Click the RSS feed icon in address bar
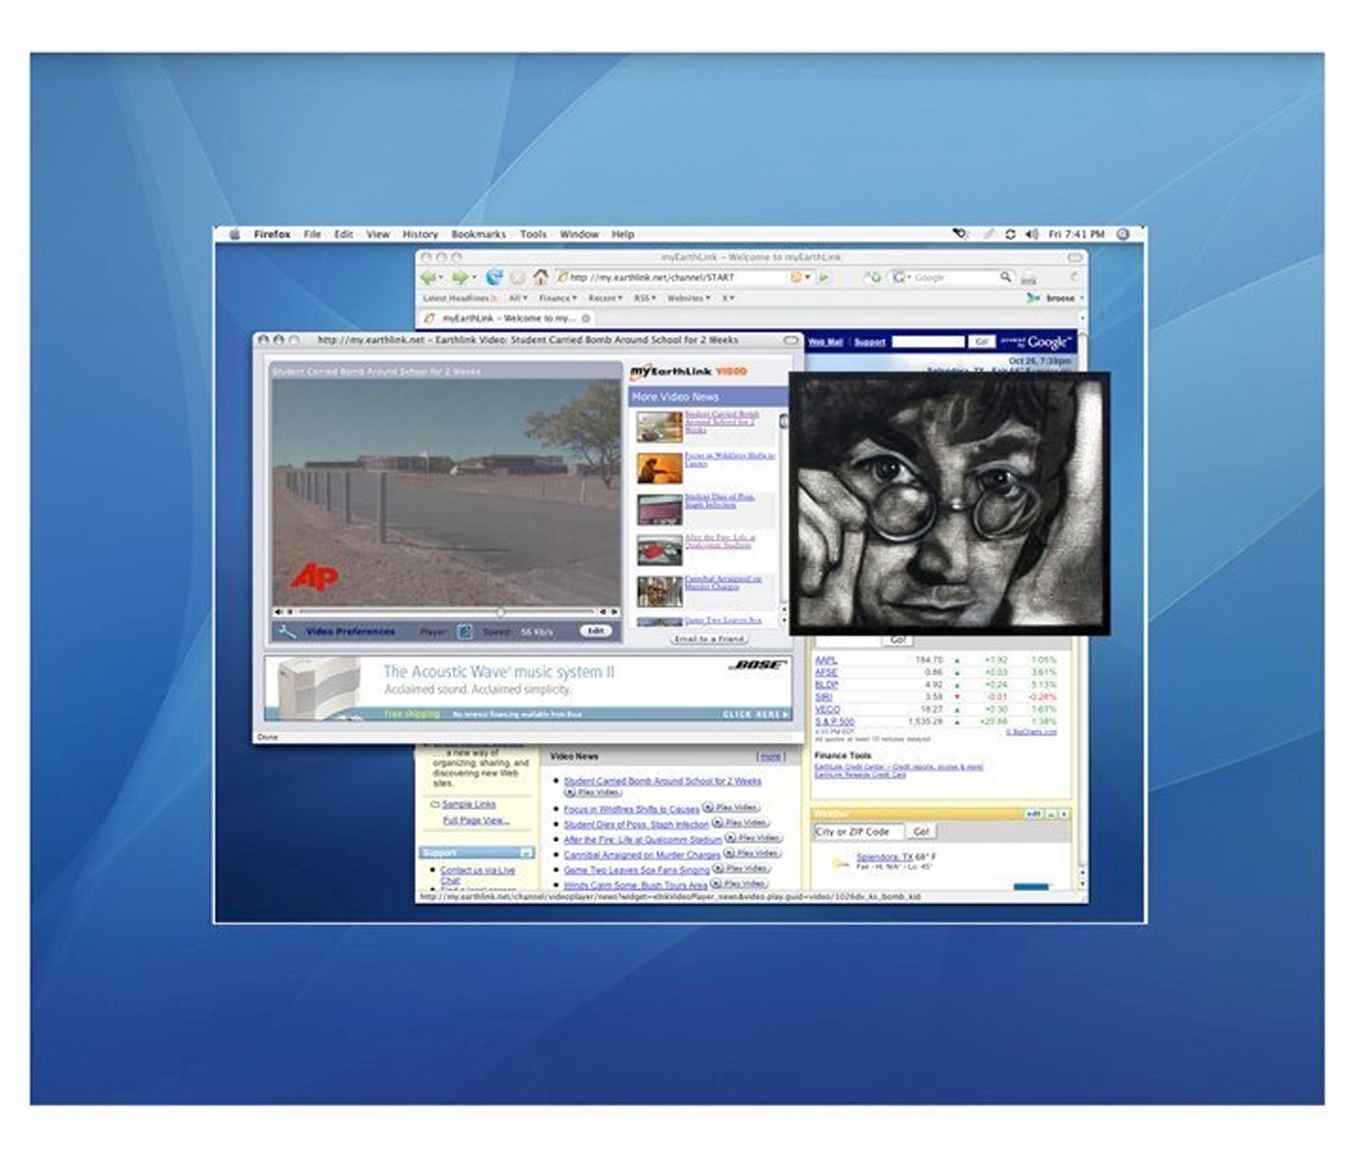 796,278
